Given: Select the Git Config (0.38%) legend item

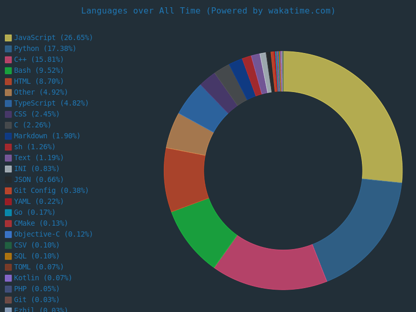Looking at the screenshot, I should point(51,191).
